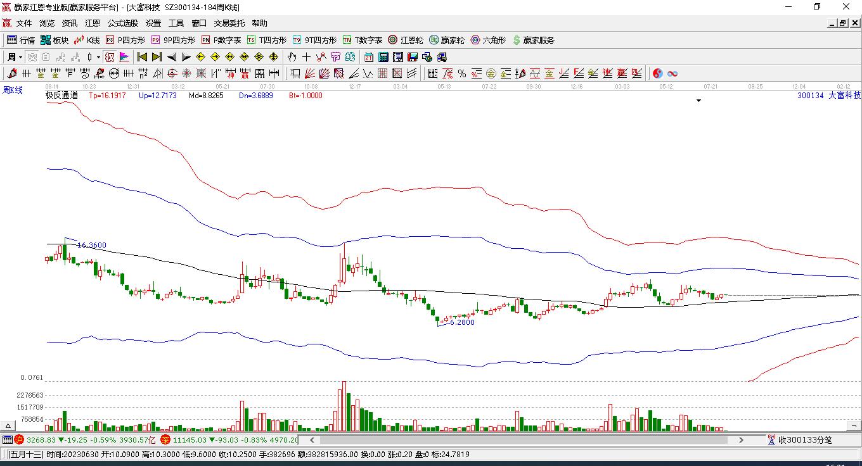
Task: Select the hand pan tool
Action: point(292,57)
